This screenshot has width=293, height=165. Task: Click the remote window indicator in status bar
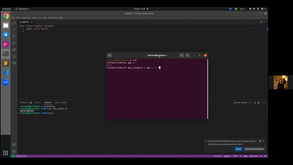[x=13, y=156]
